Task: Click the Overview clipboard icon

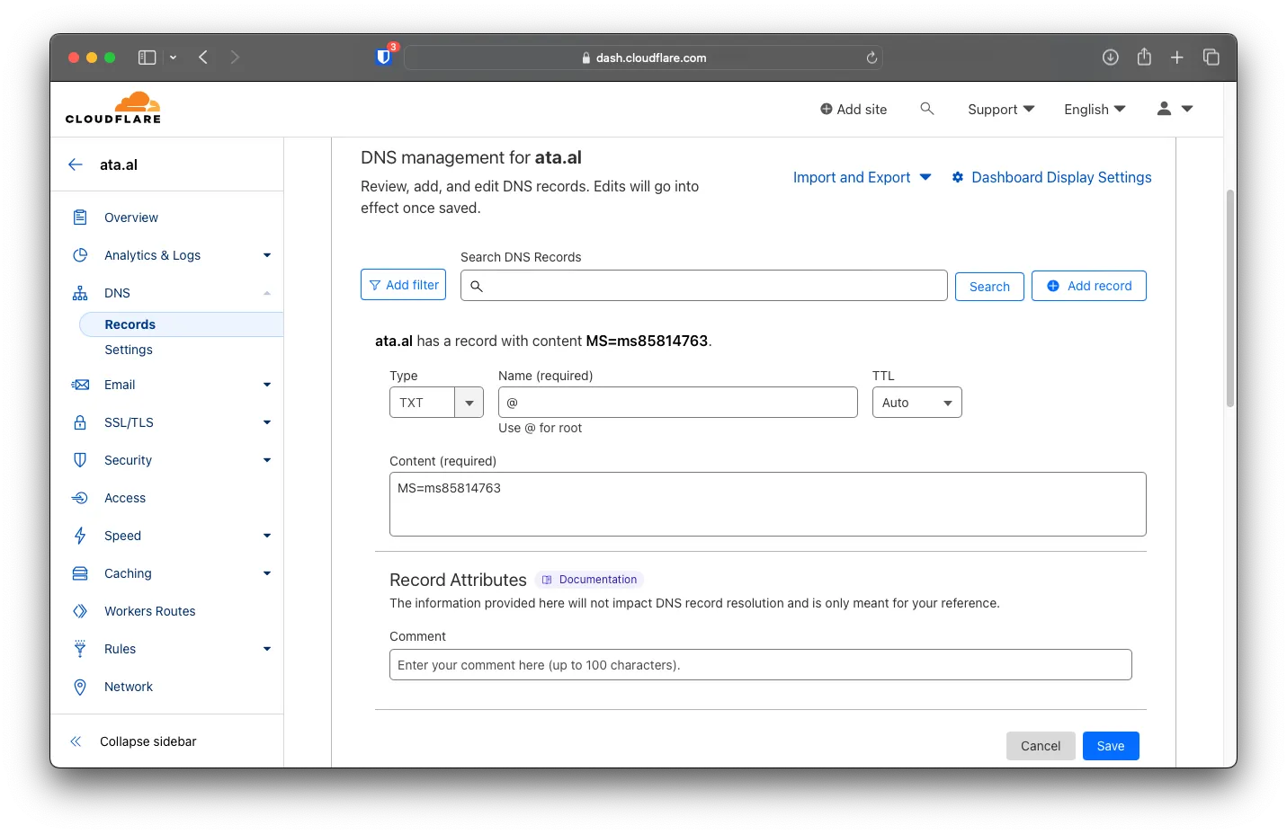Action: point(80,217)
